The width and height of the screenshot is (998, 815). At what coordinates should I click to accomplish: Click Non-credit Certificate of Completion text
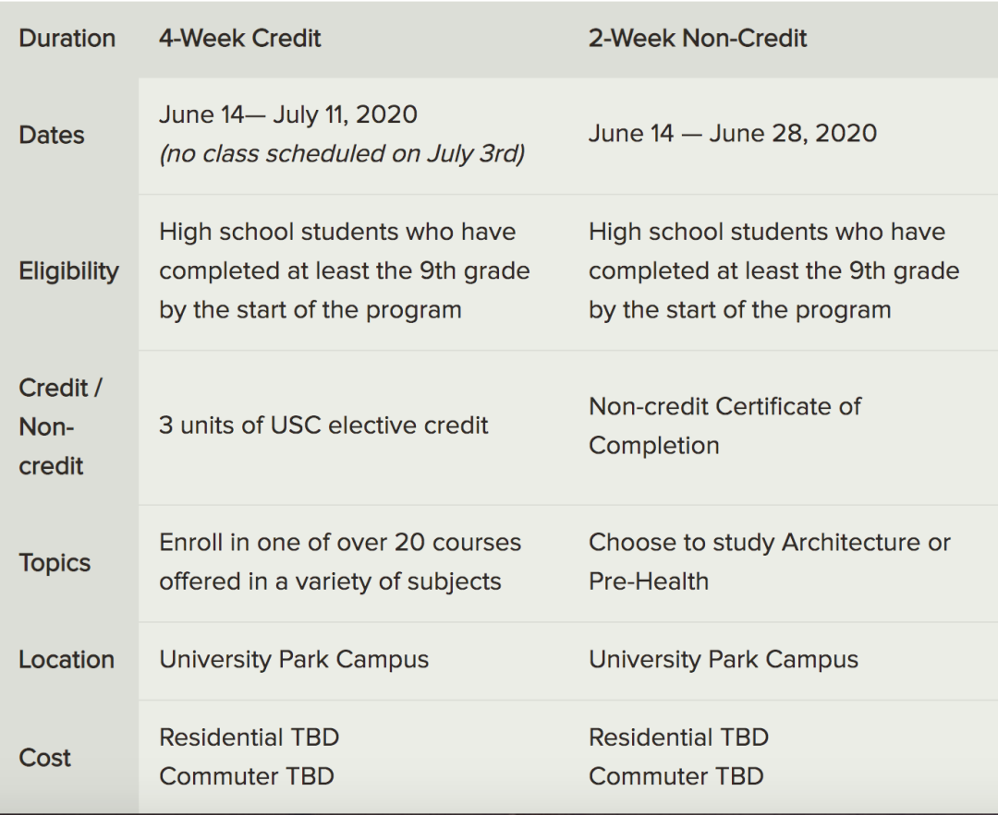click(x=724, y=425)
